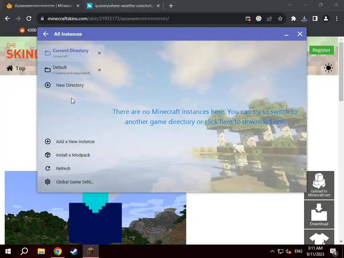Click the New Directory plus icon
Image resolution: width=344 pixels, height=258 pixels.
tap(48, 85)
